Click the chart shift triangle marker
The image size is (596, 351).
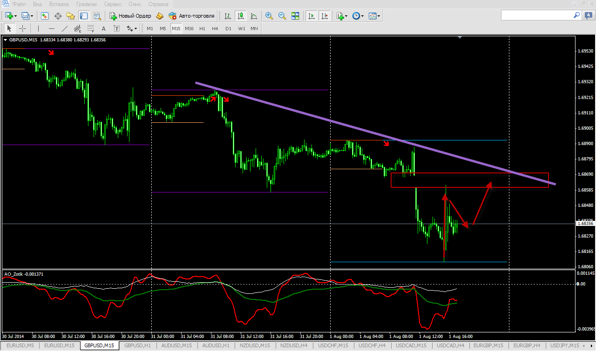pos(460,37)
